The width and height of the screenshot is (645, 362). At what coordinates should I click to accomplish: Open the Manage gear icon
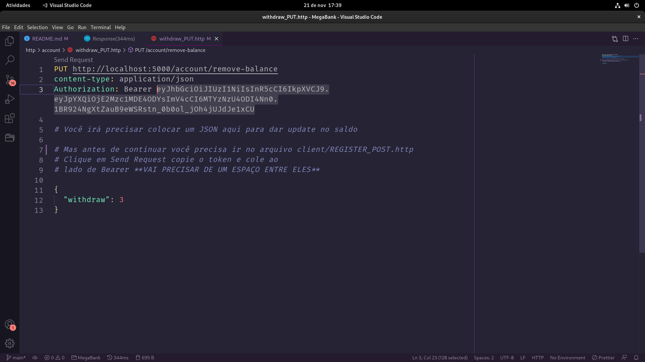click(x=10, y=343)
